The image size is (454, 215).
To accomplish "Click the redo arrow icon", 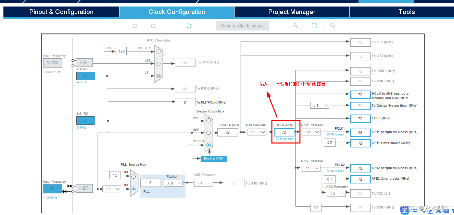I will pos(153,26).
